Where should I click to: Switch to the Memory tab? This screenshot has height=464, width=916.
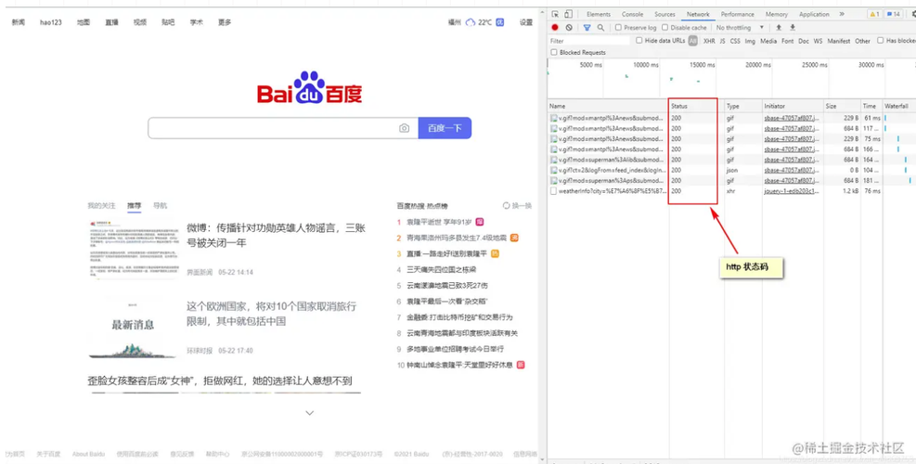click(777, 14)
